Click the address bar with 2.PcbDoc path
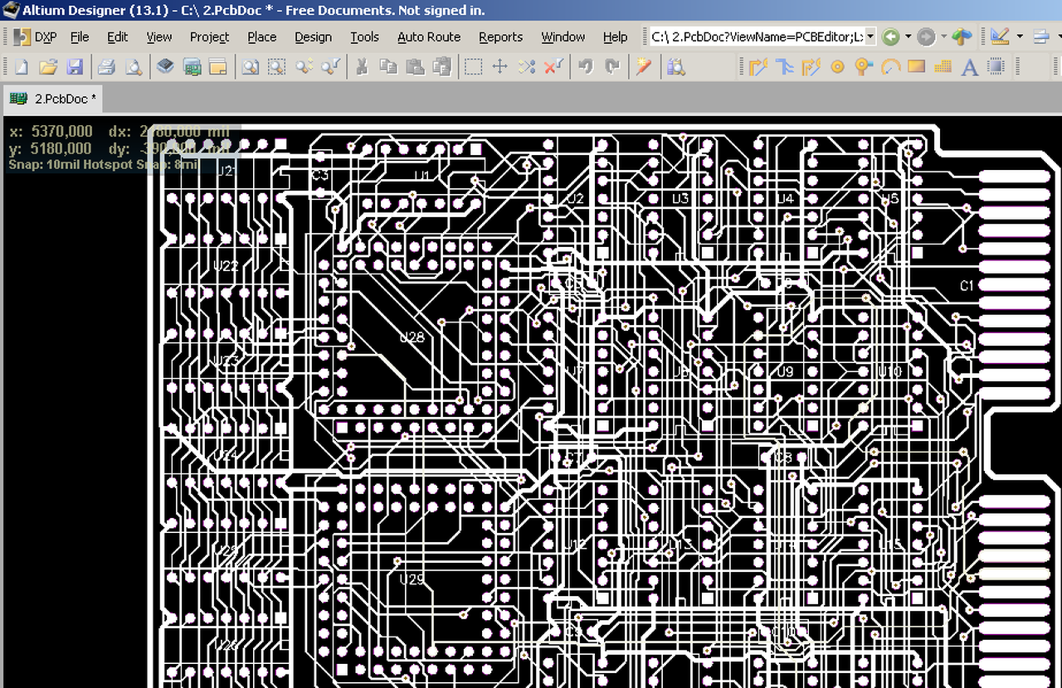 click(757, 37)
